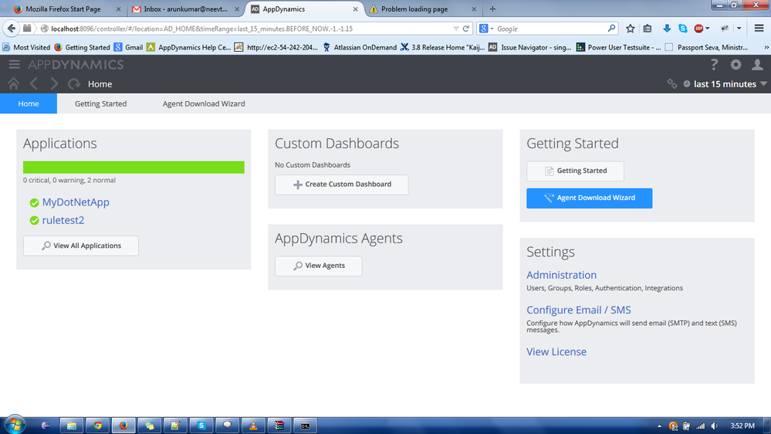This screenshot has width=771, height=434.
Task: Click the home icon in AppDynamics toolbar
Action: (13, 83)
